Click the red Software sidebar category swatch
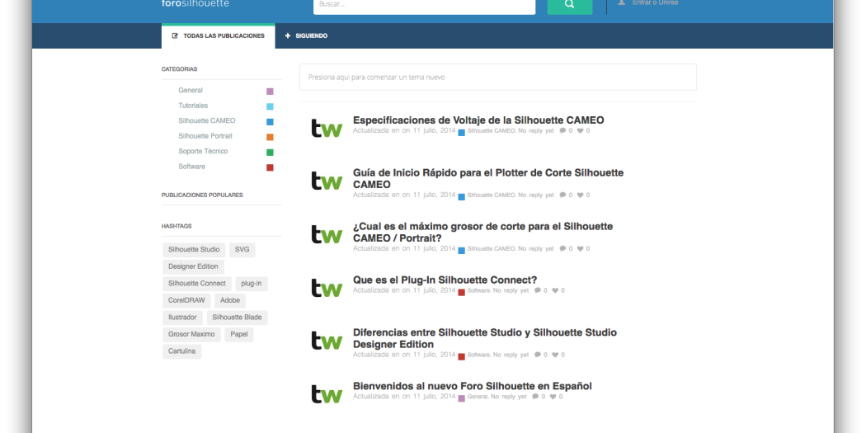 270,167
